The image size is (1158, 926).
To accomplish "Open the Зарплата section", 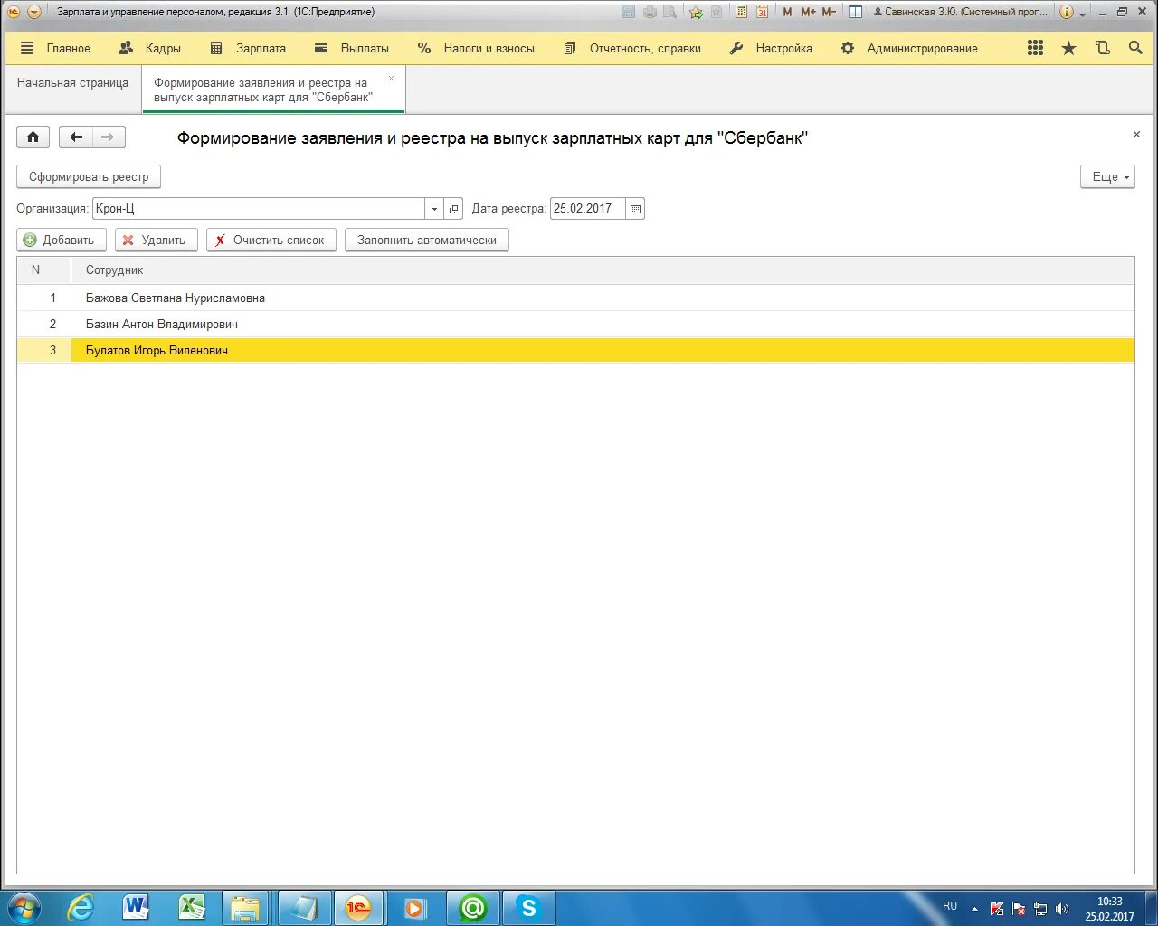I will (248, 48).
